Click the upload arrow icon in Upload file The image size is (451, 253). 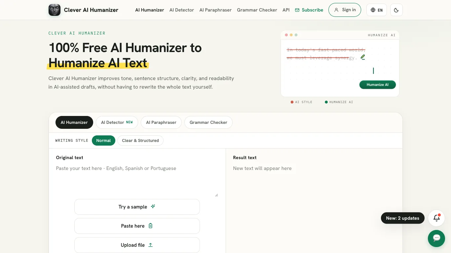pos(151,245)
